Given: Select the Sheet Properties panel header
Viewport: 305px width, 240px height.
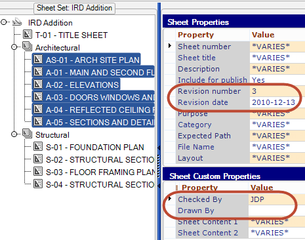Looking at the screenshot, I should 234,22.
